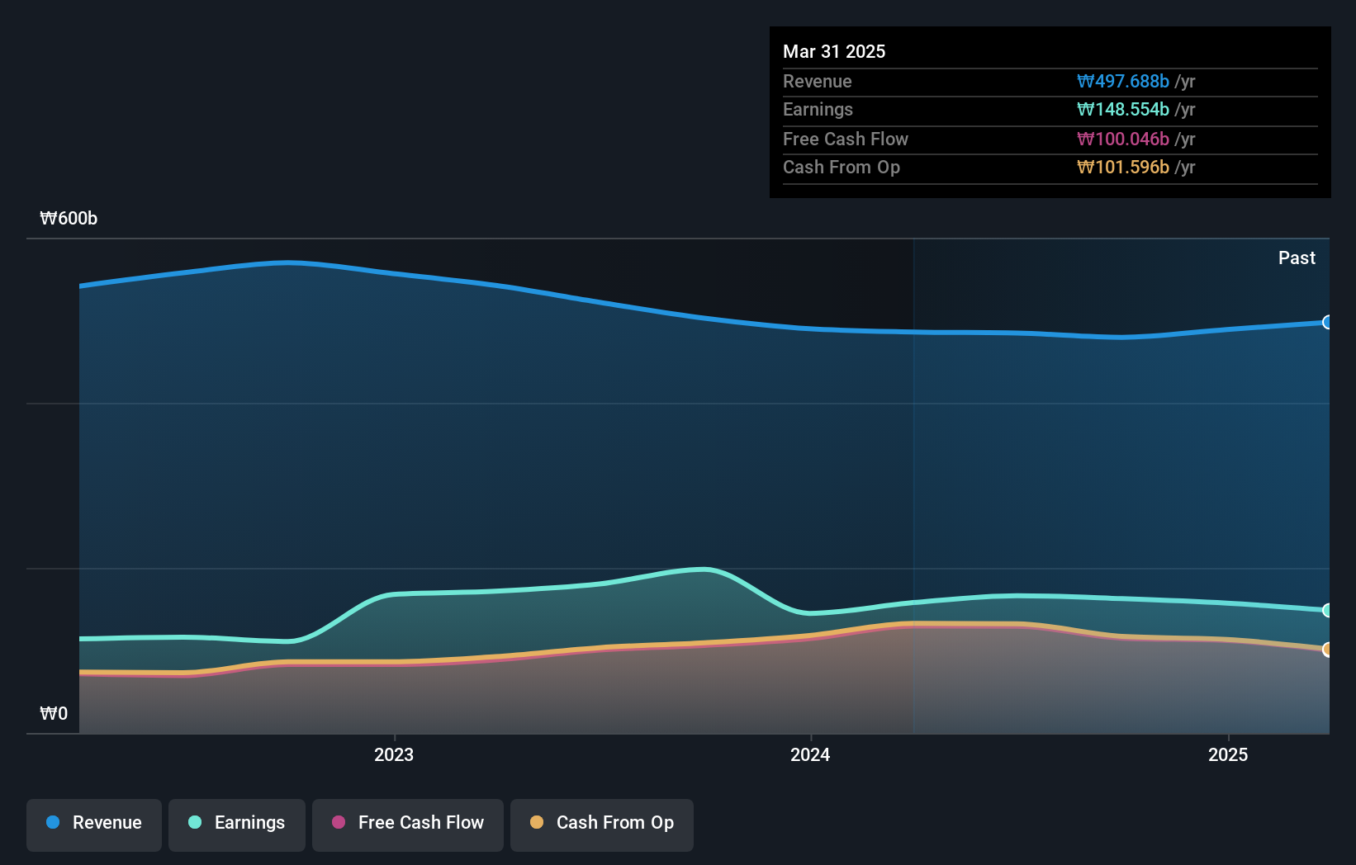Click the 2023 x-axis label
This screenshot has width=1356, height=865.
[x=394, y=754]
